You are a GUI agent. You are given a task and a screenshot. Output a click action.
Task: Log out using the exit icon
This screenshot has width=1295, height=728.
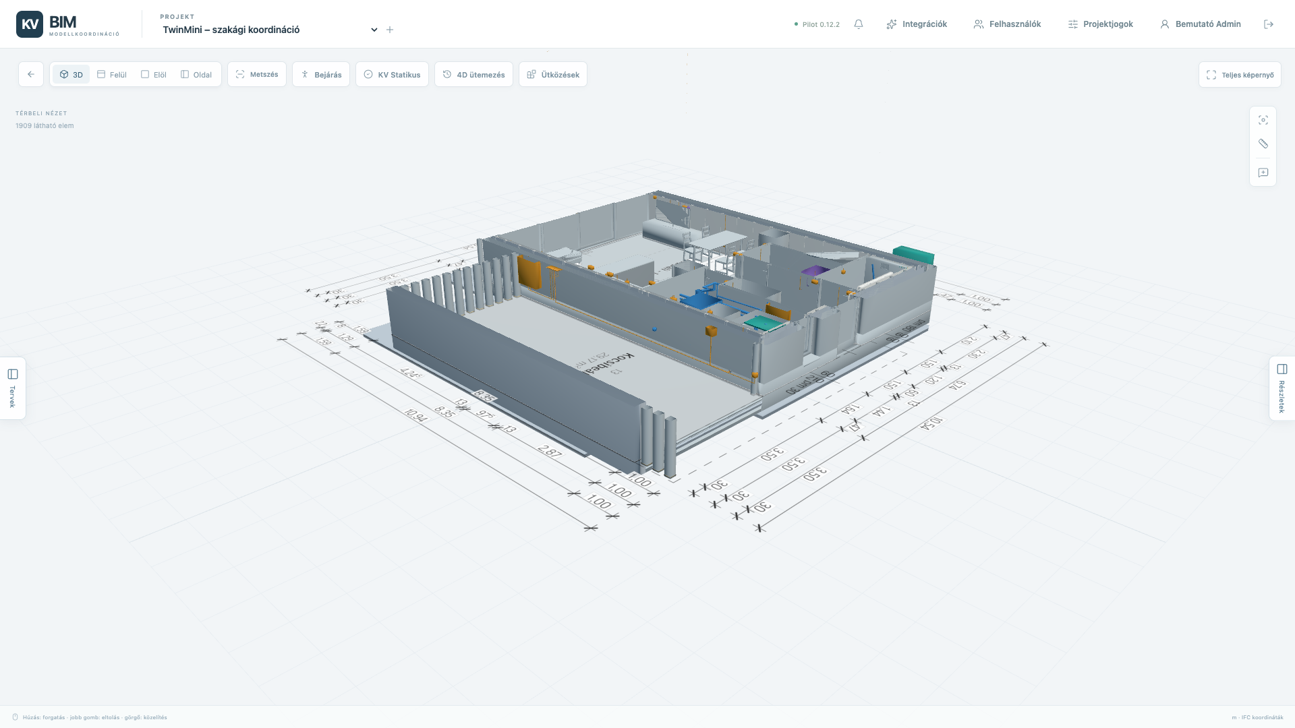(x=1269, y=24)
